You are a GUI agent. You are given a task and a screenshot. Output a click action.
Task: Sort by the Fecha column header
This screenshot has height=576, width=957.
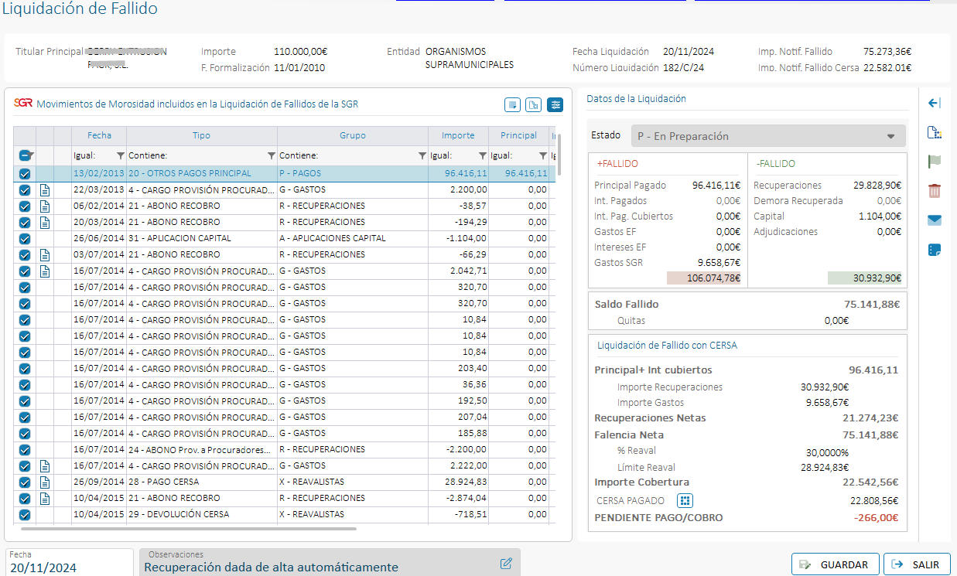99,135
